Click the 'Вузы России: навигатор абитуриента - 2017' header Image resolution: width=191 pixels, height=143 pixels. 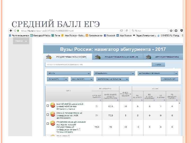113,49
